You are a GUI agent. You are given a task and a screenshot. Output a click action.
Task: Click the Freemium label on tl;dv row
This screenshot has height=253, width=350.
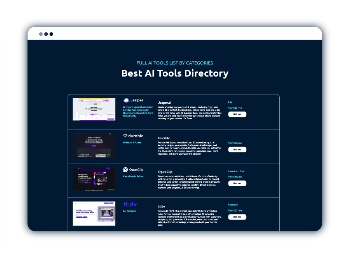point(233,205)
